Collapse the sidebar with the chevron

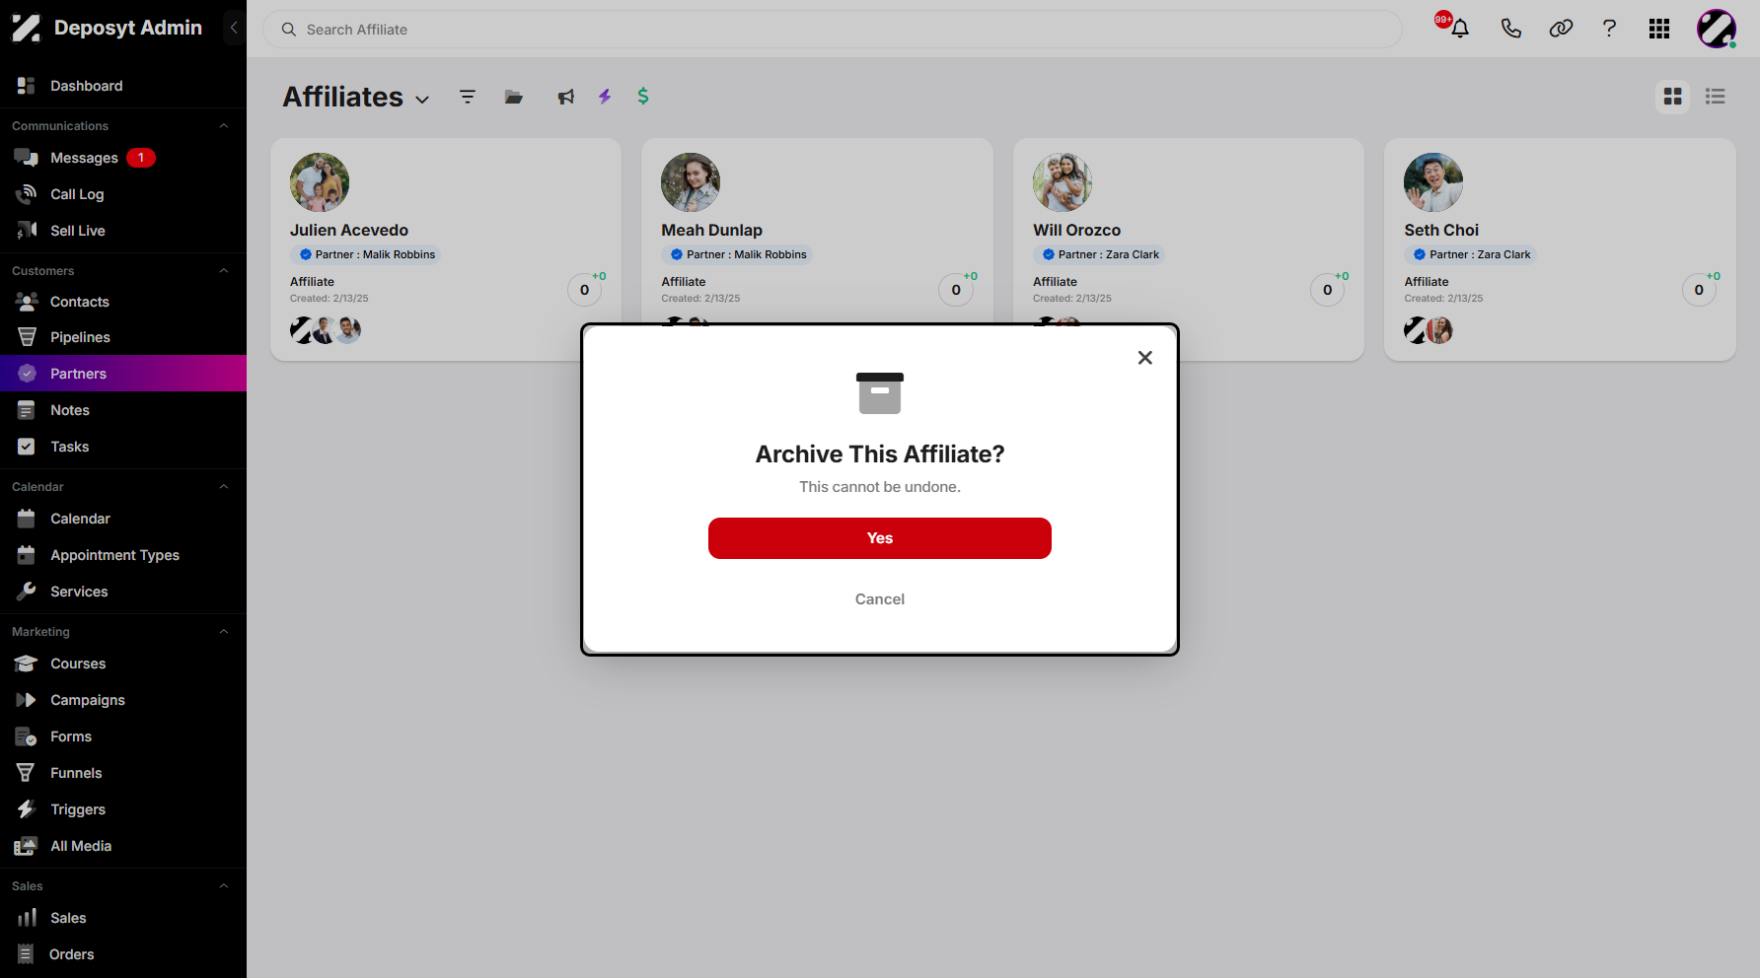point(234,28)
